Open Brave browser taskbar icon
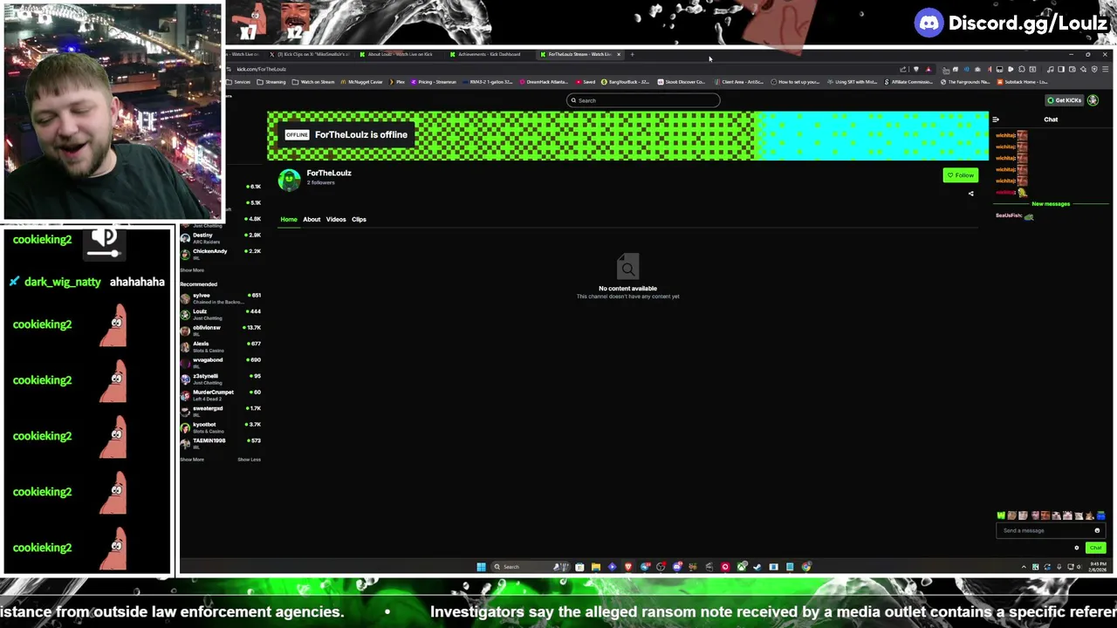The image size is (1117, 628). 627,567
